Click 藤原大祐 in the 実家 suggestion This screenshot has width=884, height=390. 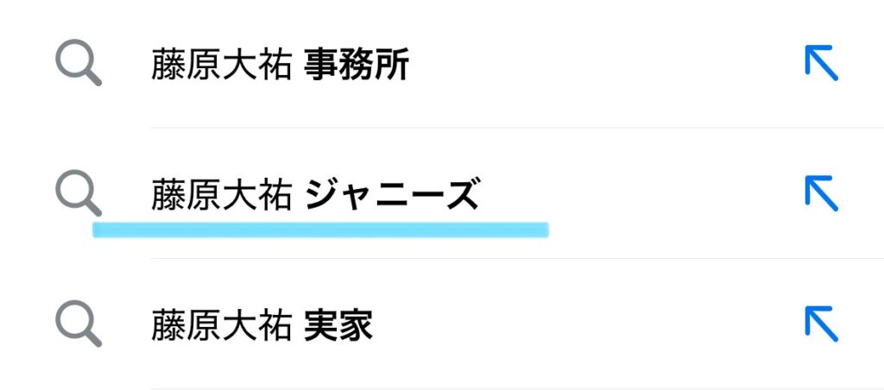[x=221, y=326]
